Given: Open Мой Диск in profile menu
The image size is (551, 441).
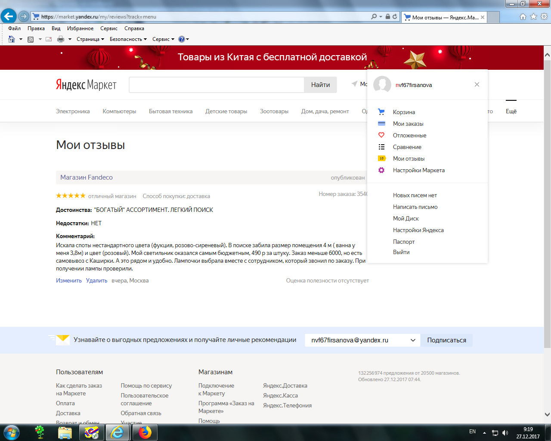Looking at the screenshot, I should click(406, 218).
